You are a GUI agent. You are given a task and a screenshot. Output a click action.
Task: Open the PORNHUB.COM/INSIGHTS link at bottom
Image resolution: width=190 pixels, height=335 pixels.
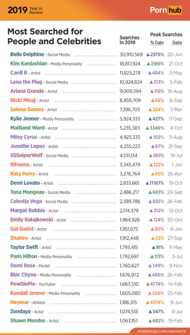click(x=162, y=331)
